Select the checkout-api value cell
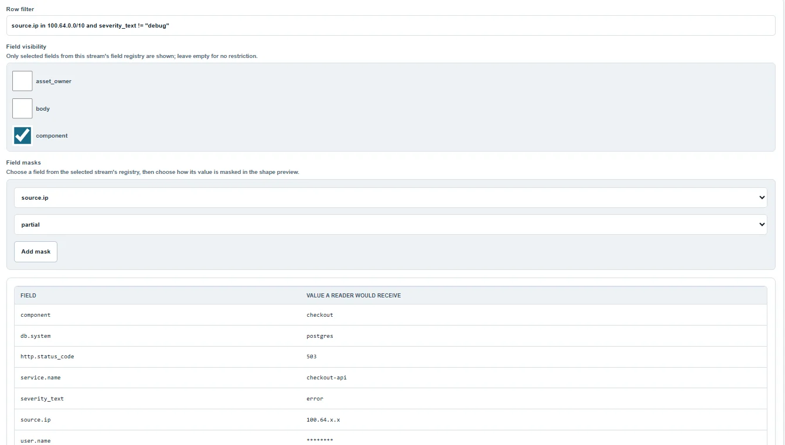Viewport: 785px width, 445px height. click(x=327, y=378)
